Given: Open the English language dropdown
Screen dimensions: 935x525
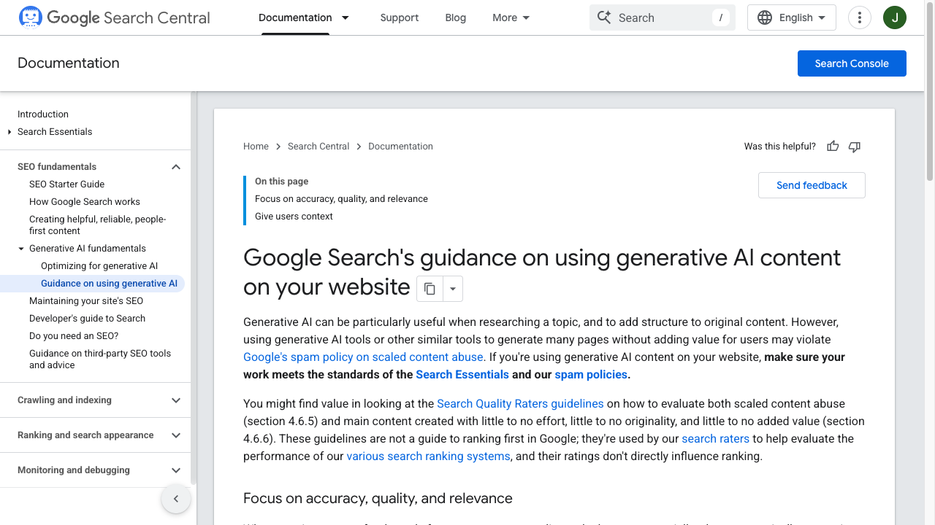Looking at the screenshot, I should [792, 17].
